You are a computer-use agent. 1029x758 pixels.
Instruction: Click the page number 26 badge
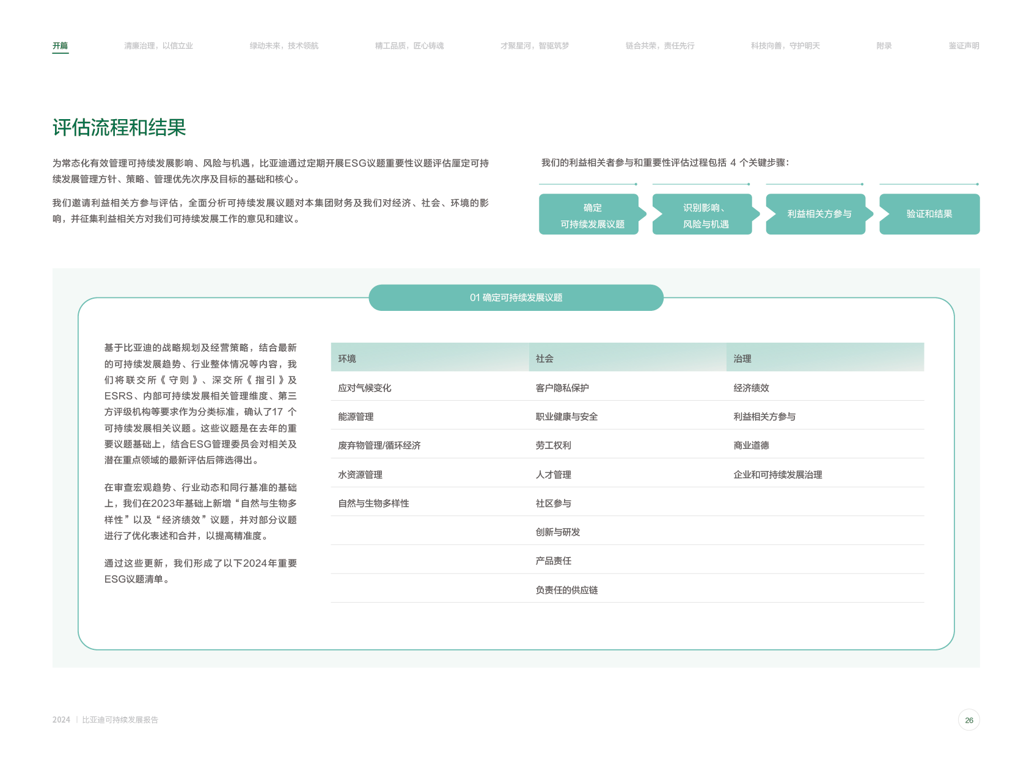coord(969,720)
